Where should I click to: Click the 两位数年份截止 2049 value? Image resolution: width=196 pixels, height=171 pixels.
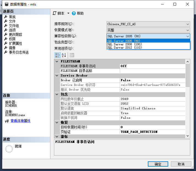[x=153, y=99]
